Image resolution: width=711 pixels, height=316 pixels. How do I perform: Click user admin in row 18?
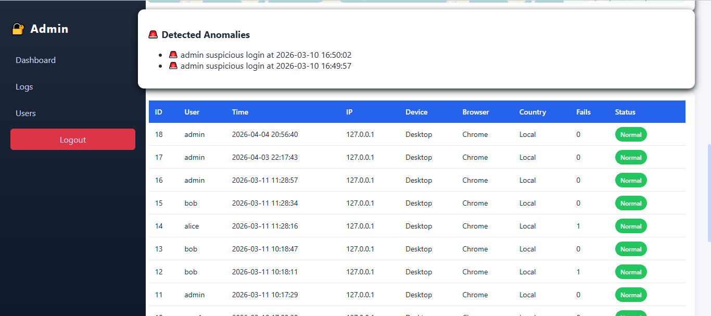pyautogui.click(x=194, y=134)
